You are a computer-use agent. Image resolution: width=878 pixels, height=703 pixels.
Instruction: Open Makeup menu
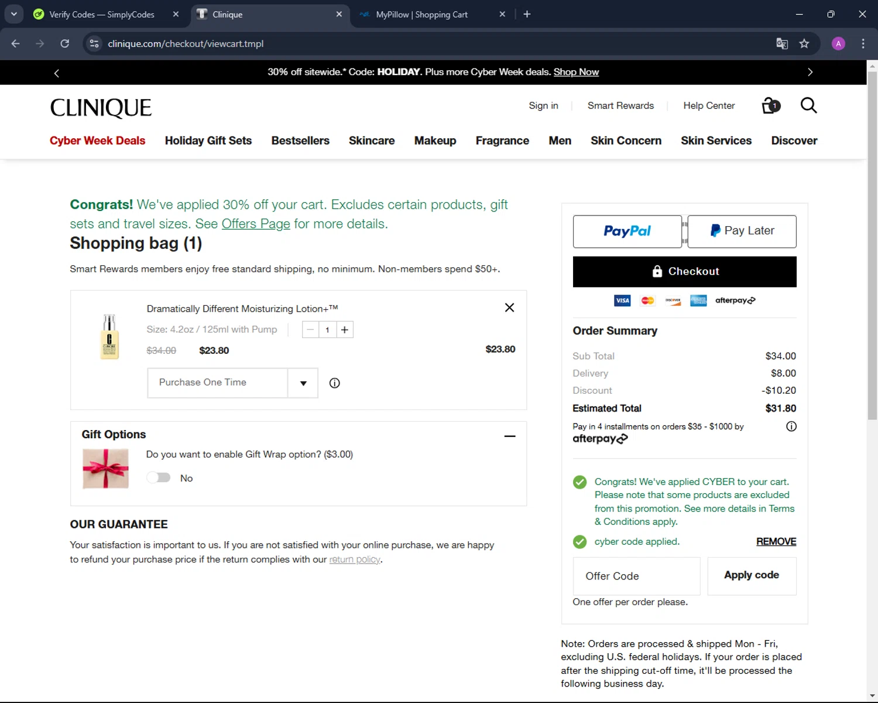[x=435, y=141]
